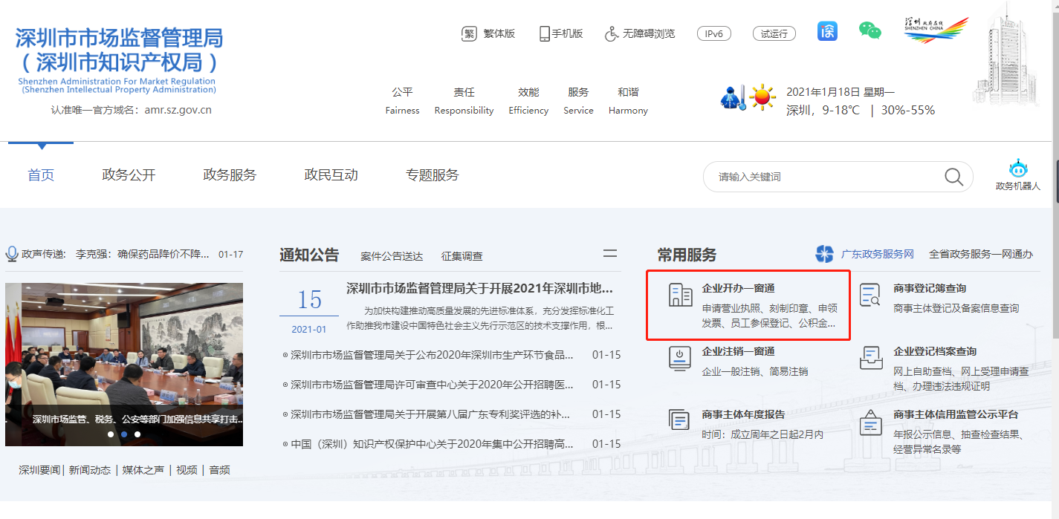The height and width of the screenshot is (519, 1059).
Task: Open 广东政务服务网 link
Action: click(x=877, y=254)
